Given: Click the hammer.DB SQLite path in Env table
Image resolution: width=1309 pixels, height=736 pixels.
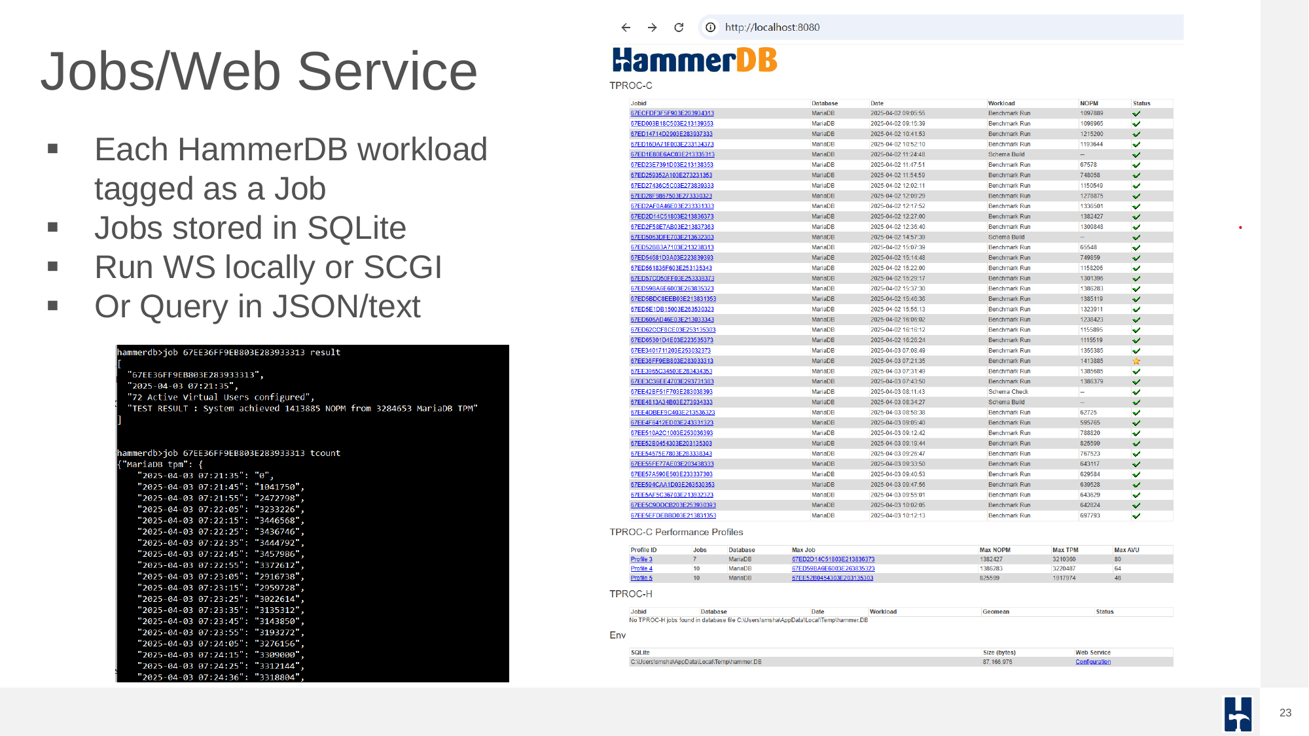Looking at the screenshot, I should click(x=696, y=662).
